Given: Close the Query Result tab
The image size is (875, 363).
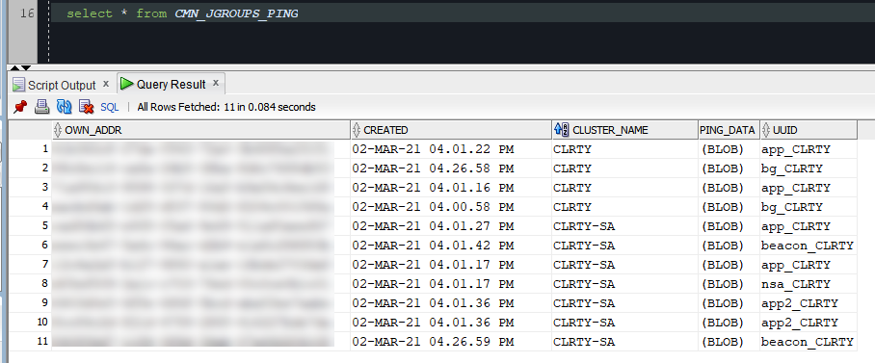Looking at the screenshot, I should (216, 83).
